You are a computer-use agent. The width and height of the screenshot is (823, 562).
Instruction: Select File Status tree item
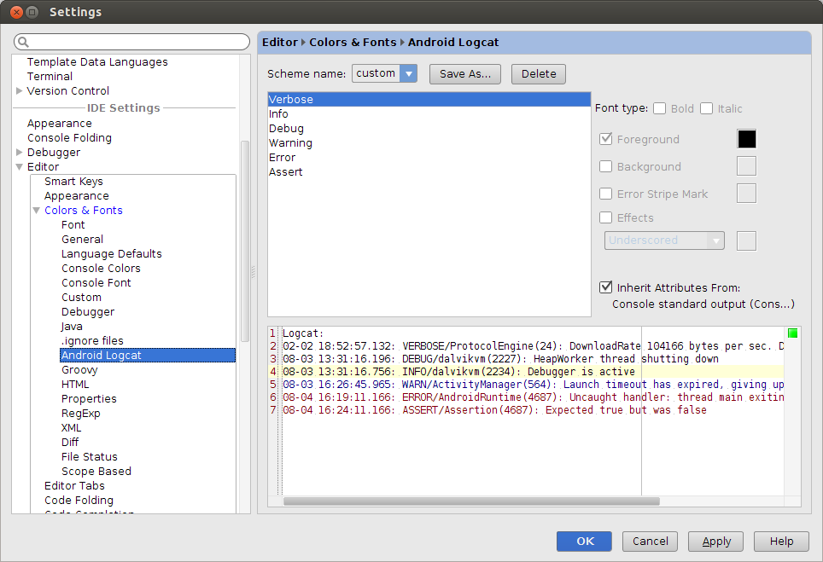coord(90,456)
